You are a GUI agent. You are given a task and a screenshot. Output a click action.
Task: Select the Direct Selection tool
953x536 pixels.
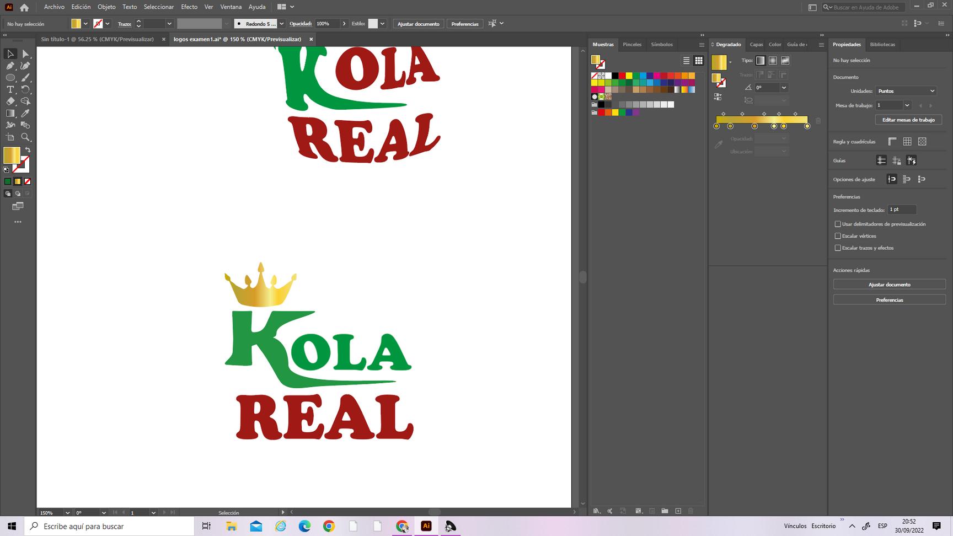click(x=25, y=53)
